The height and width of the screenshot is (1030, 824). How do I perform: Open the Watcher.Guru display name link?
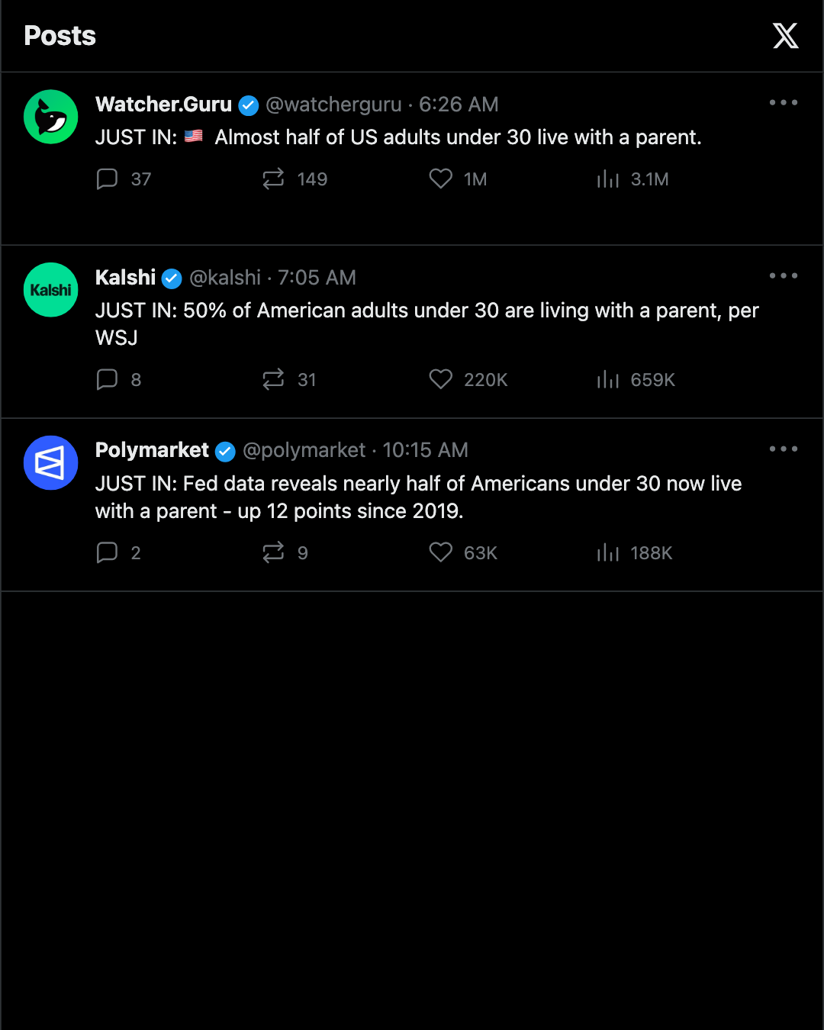pos(163,104)
